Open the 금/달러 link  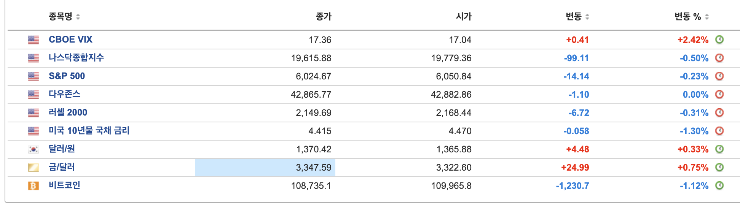point(62,167)
